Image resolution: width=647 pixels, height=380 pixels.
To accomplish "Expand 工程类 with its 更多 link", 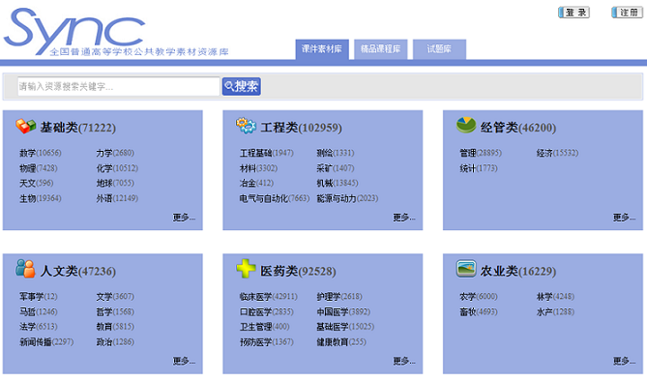I will click(x=404, y=218).
